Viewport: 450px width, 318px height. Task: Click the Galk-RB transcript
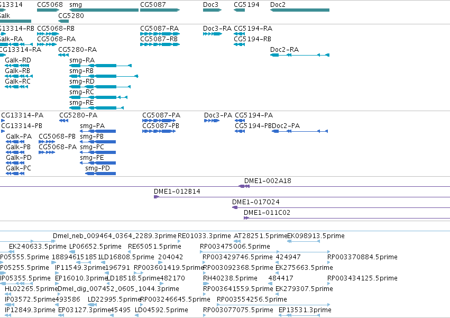point(19,76)
